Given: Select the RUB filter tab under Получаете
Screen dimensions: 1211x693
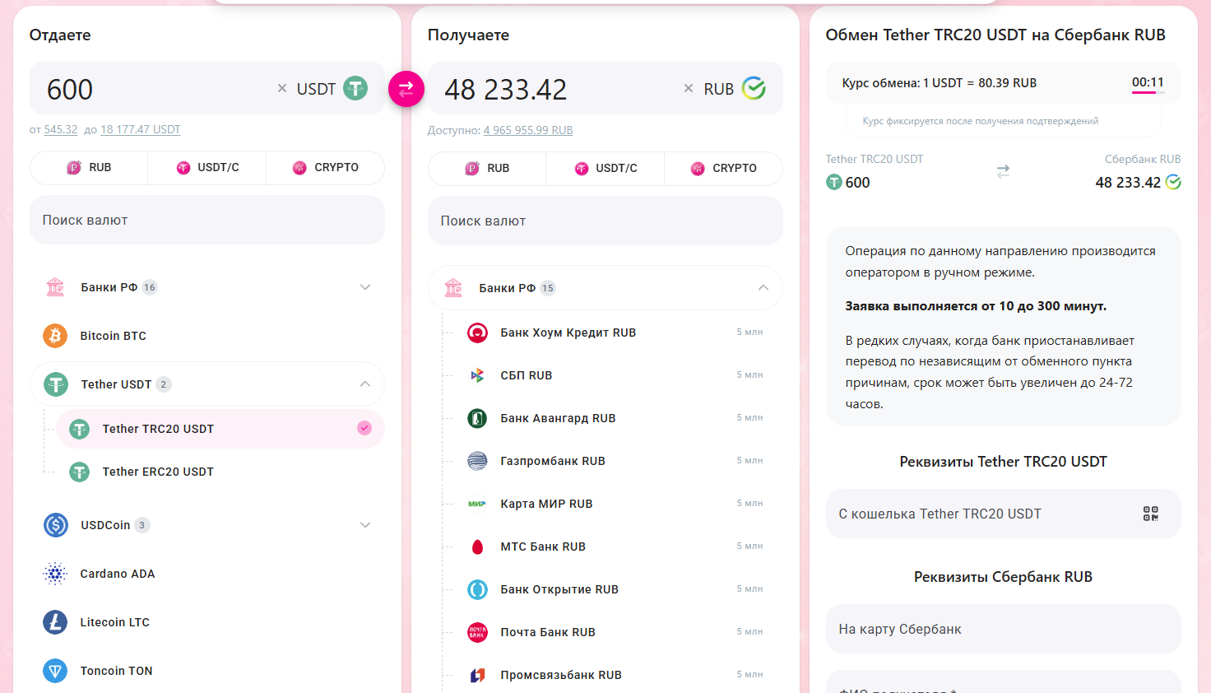Looking at the screenshot, I should (x=487, y=168).
